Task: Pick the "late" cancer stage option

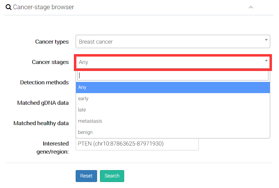Action: [x=173, y=110]
